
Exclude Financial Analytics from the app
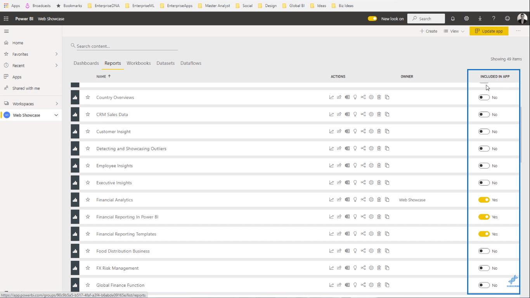click(484, 200)
